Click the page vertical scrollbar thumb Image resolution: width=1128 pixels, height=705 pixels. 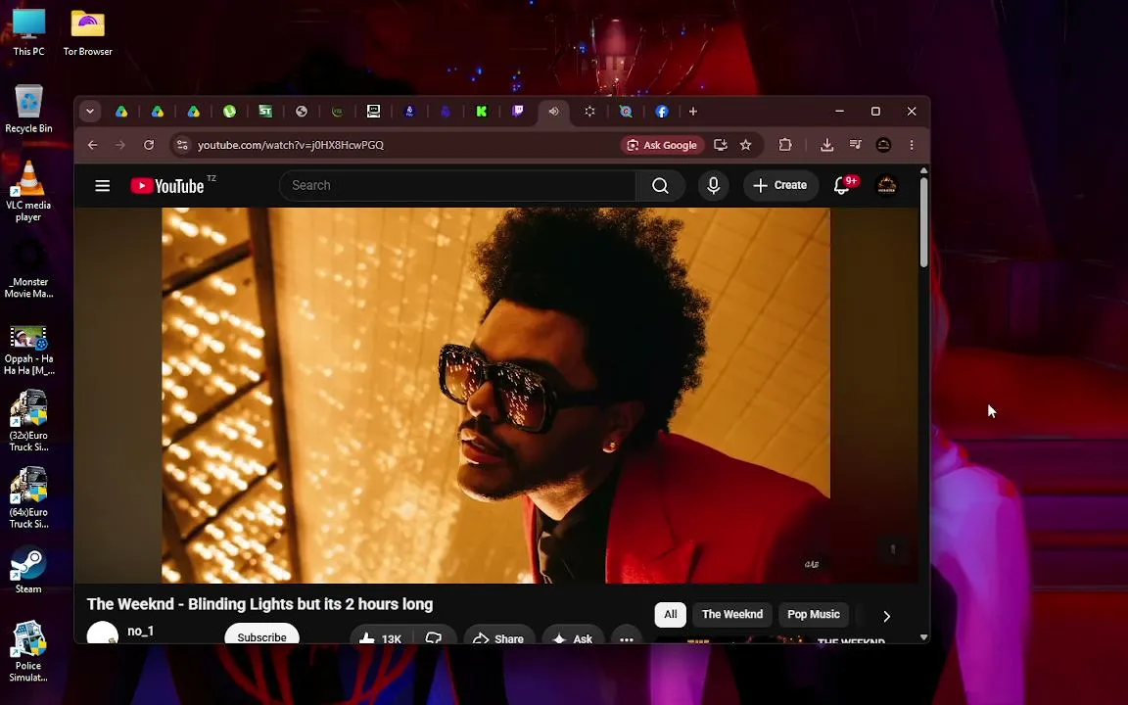(x=923, y=223)
